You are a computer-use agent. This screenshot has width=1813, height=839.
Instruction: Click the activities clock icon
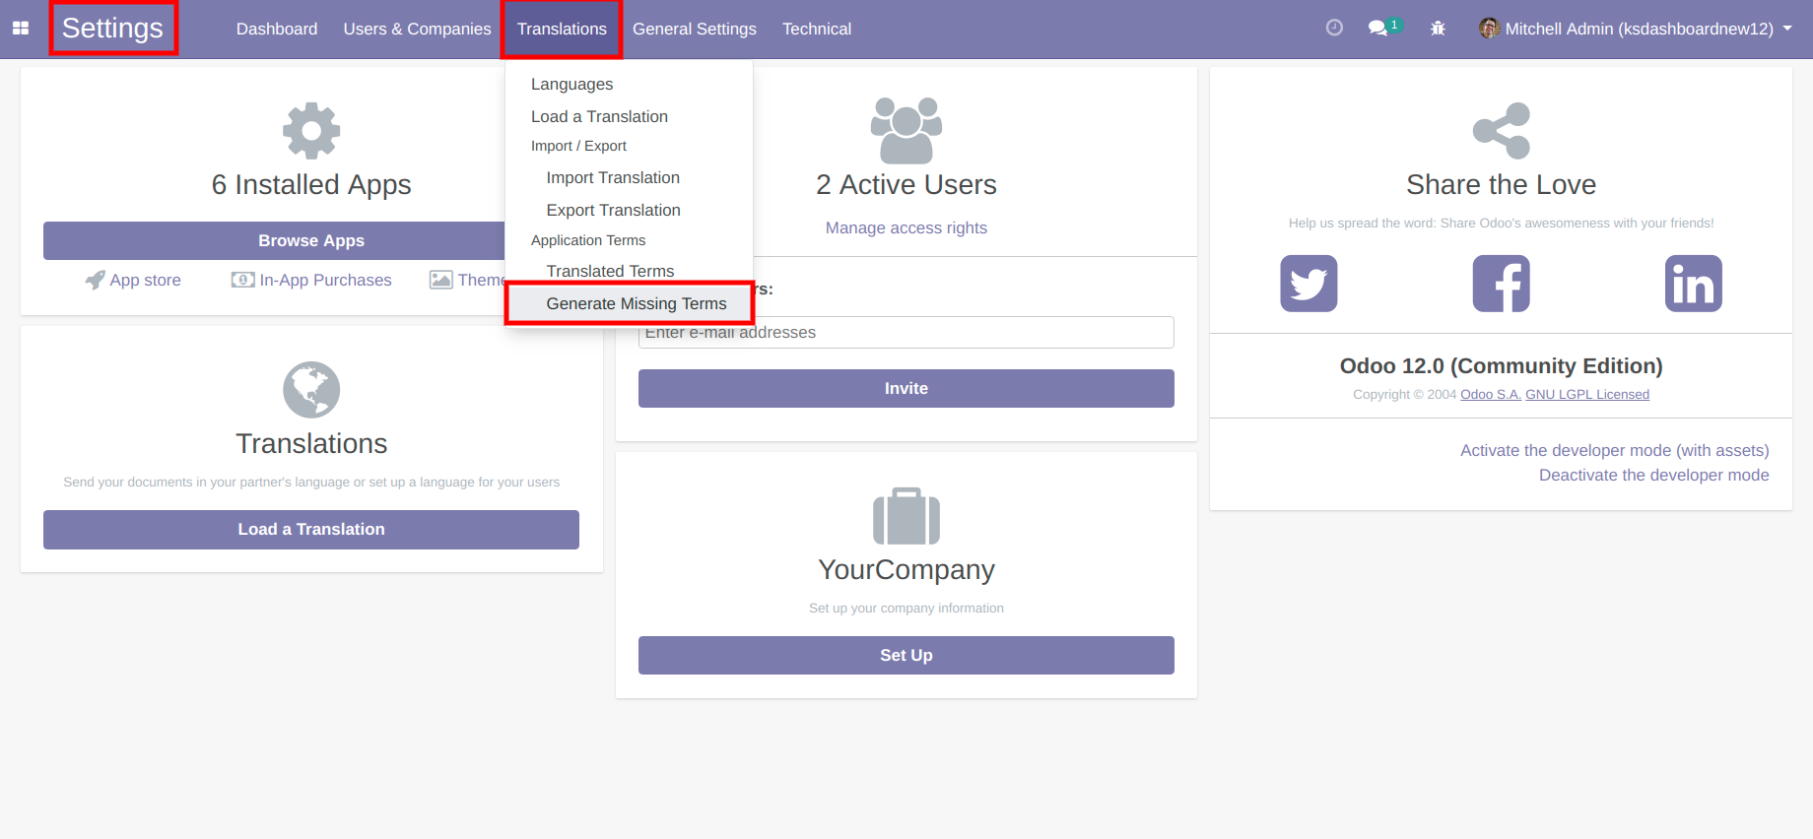point(1334,29)
